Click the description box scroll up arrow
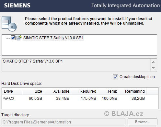 click(153, 62)
